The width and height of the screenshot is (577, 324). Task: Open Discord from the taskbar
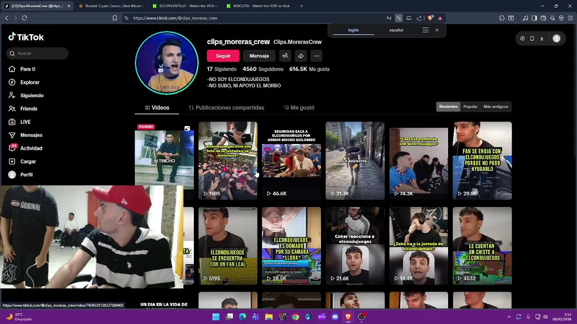click(x=335, y=317)
